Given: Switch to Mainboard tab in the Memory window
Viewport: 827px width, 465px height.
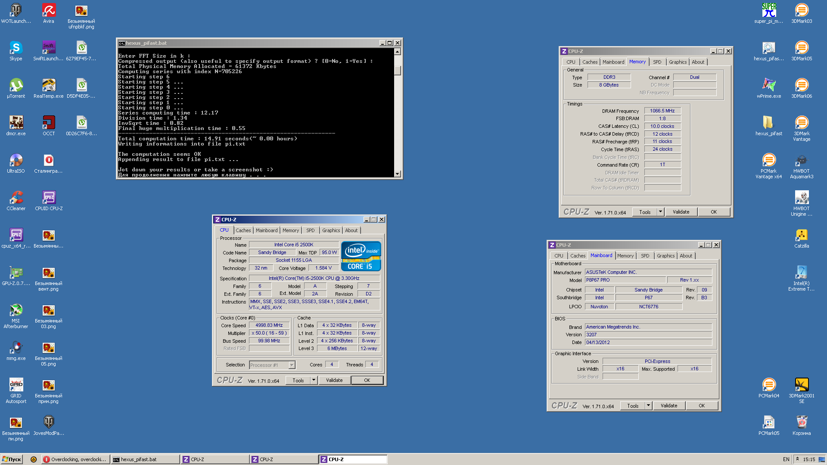Looking at the screenshot, I should 613,62.
